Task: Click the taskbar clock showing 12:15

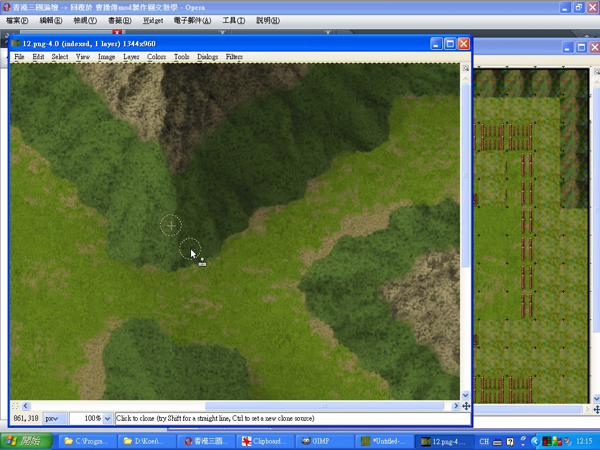Action: point(584,442)
